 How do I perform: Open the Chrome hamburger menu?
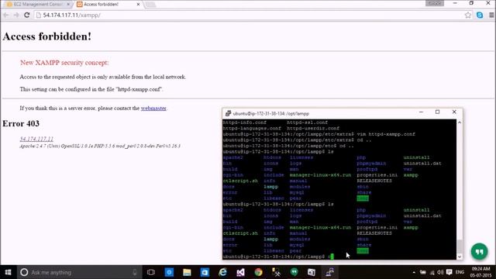point(491,15)
